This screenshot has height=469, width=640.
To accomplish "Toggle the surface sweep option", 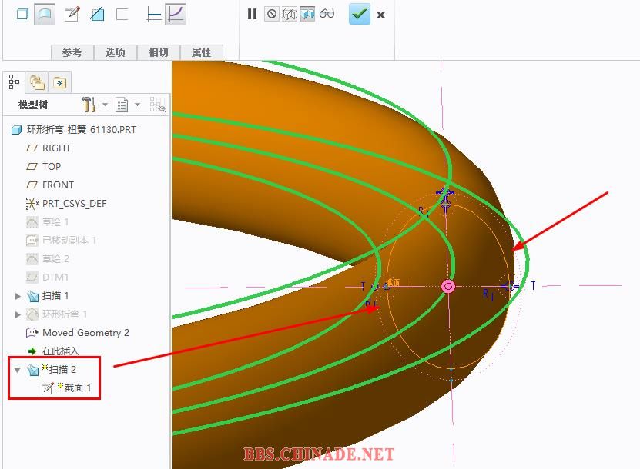I will pos(45,14).
